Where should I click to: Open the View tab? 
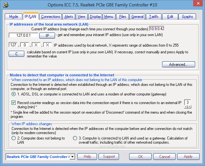coord(81,17)
